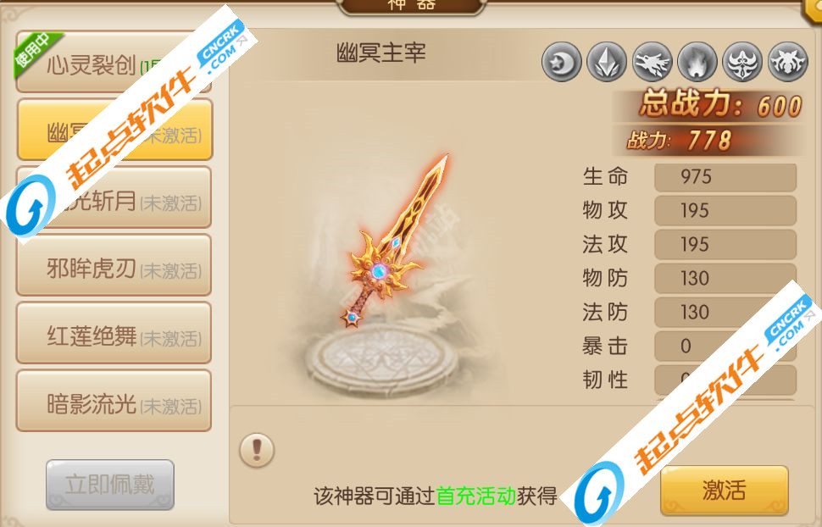This screenshot has width=822, height=527.
Task: Click the exclamation mark info icon
Action: coord(257,450)
